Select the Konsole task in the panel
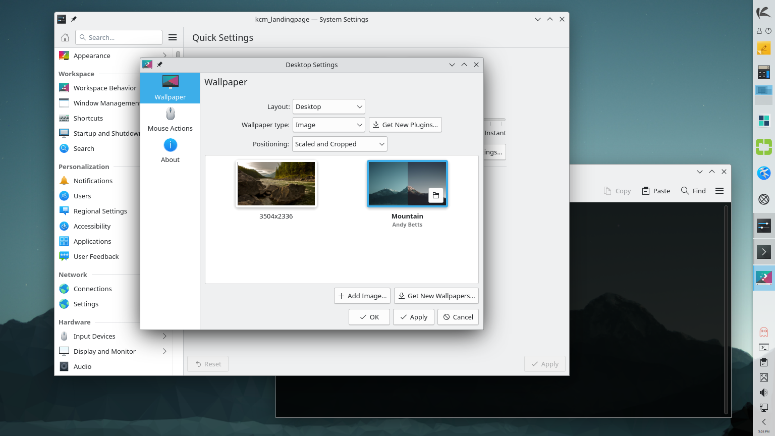775x436 pixels. (x=763, y=251)
